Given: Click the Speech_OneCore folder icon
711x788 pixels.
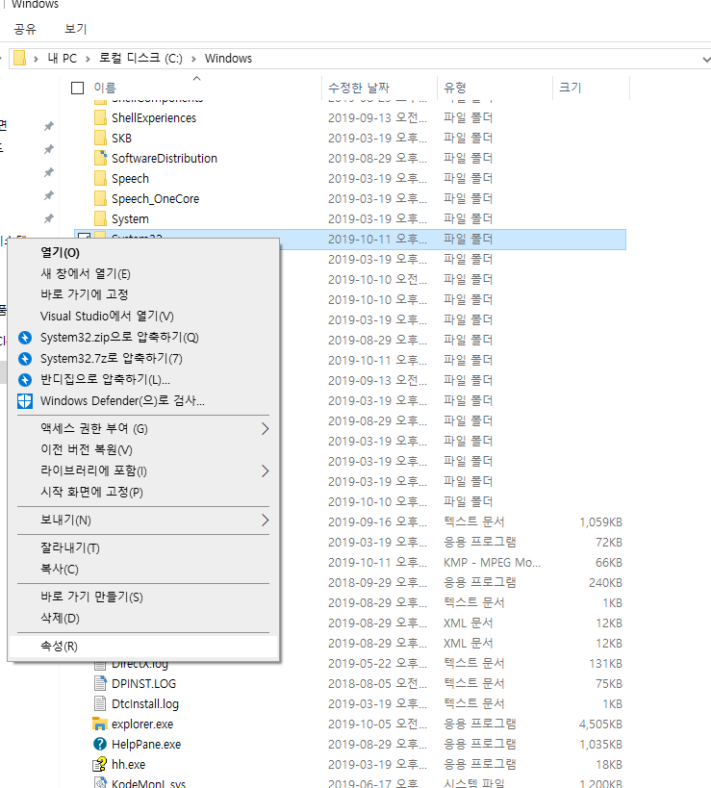Looking at the screenshot, I should [100, 198].
